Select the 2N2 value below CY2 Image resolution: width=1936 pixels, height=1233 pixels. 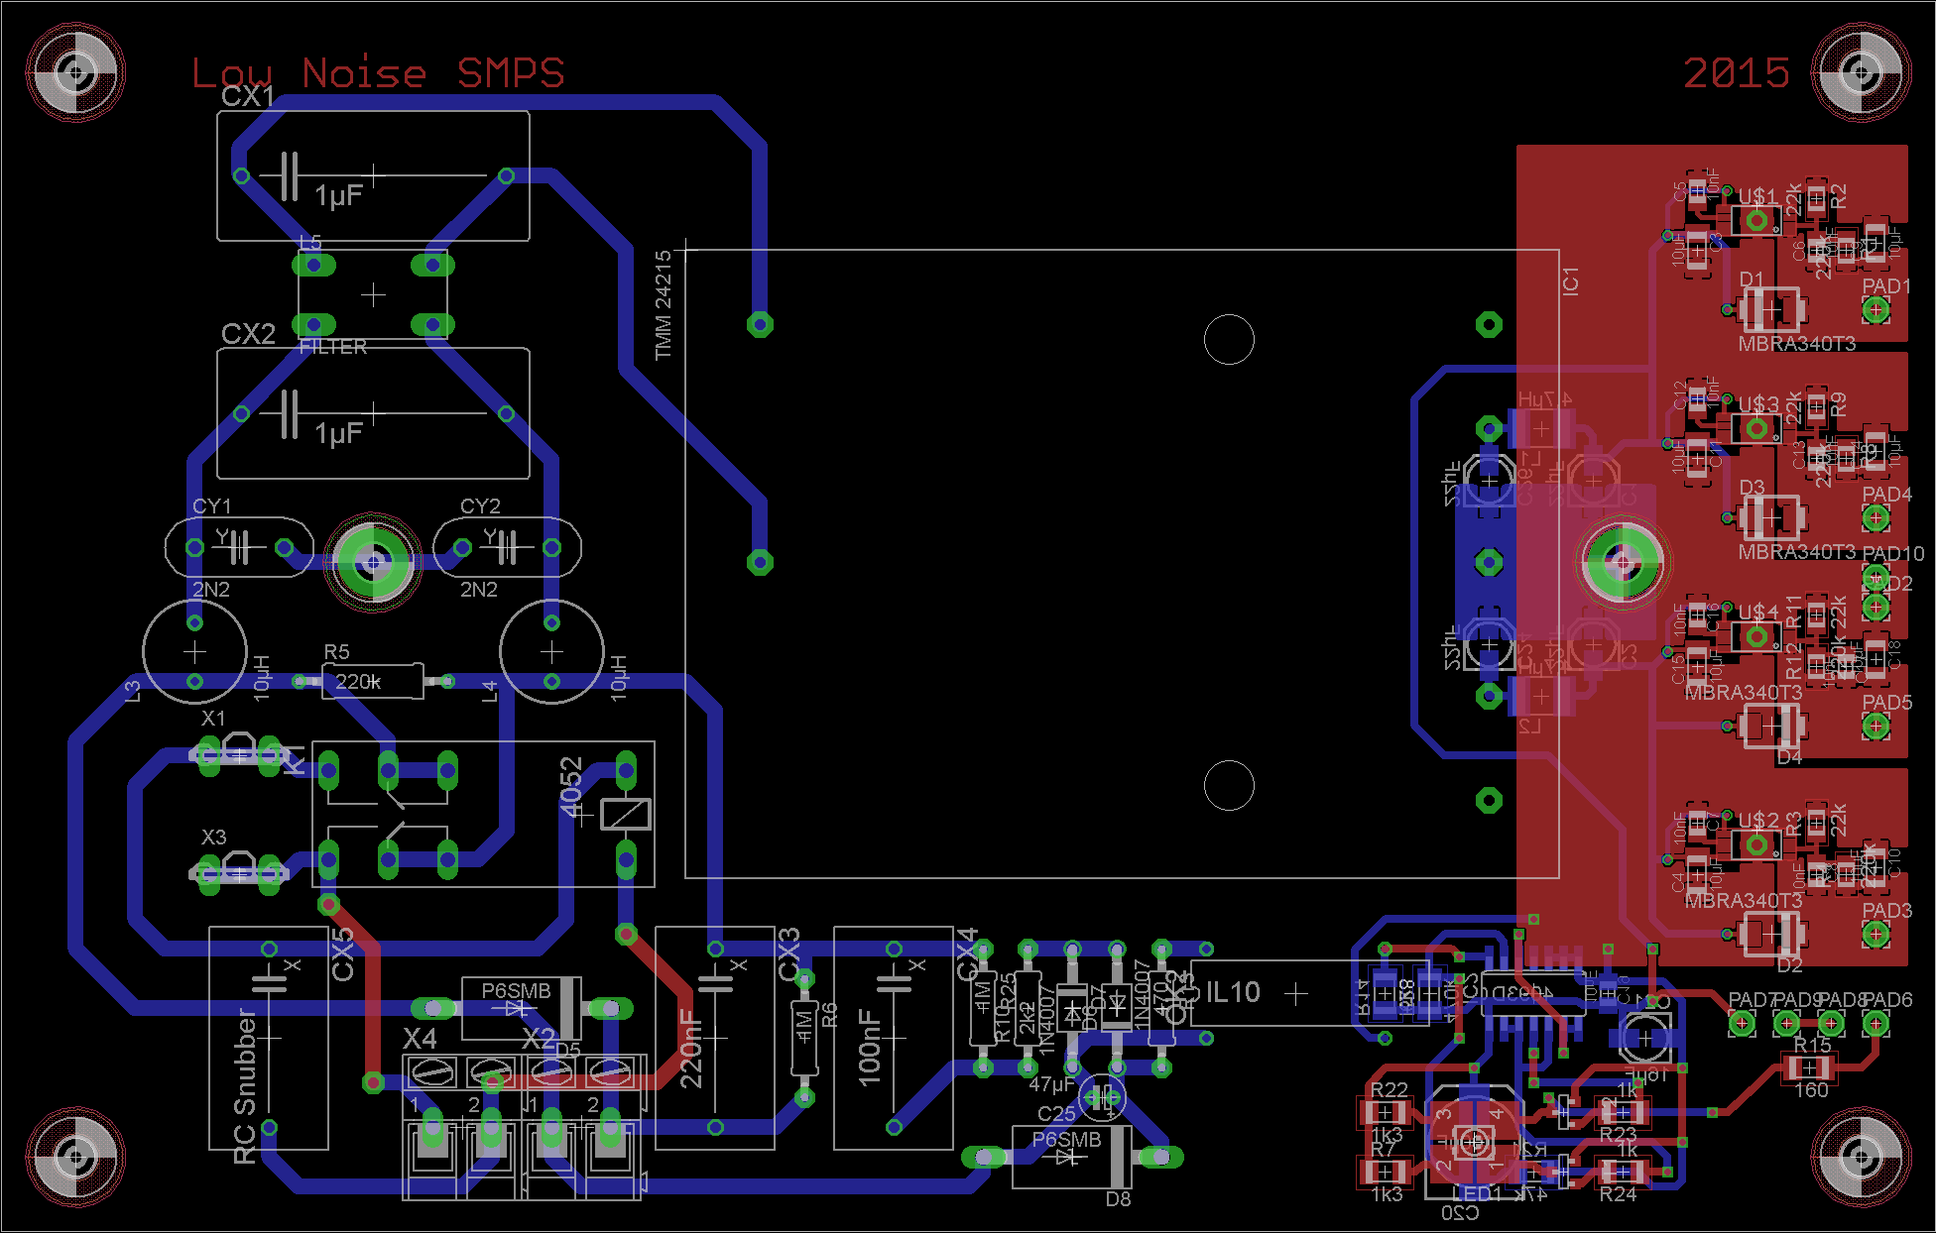click(x=479, y=590)
